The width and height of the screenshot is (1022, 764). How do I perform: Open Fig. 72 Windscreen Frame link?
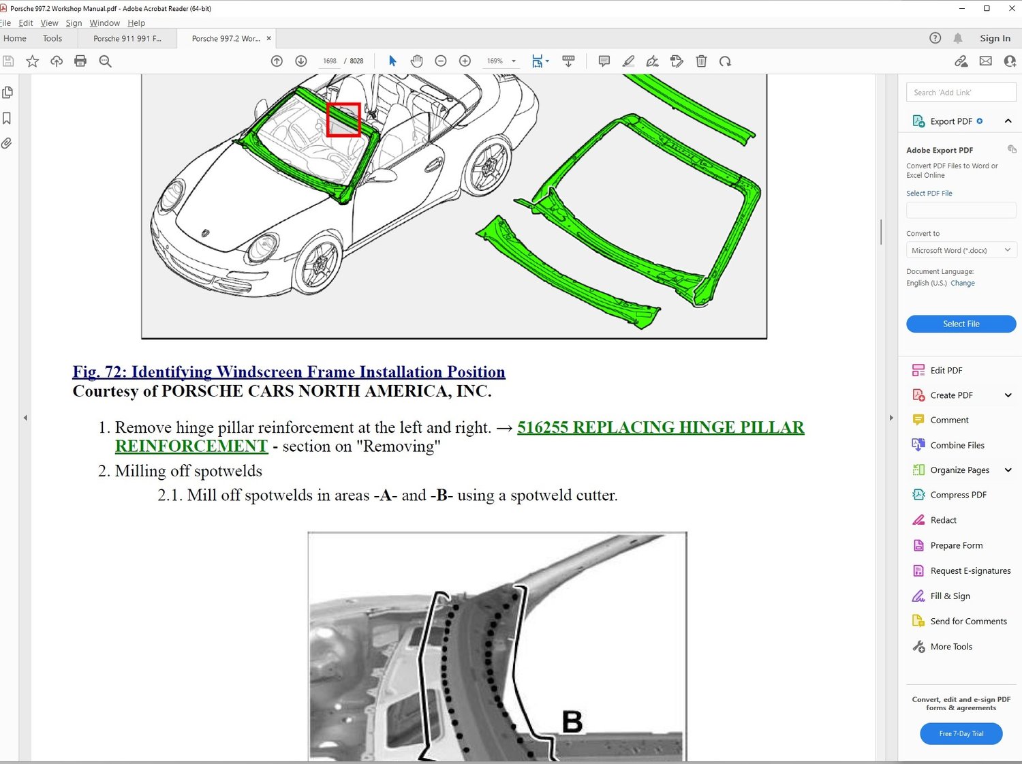point(289,372)
